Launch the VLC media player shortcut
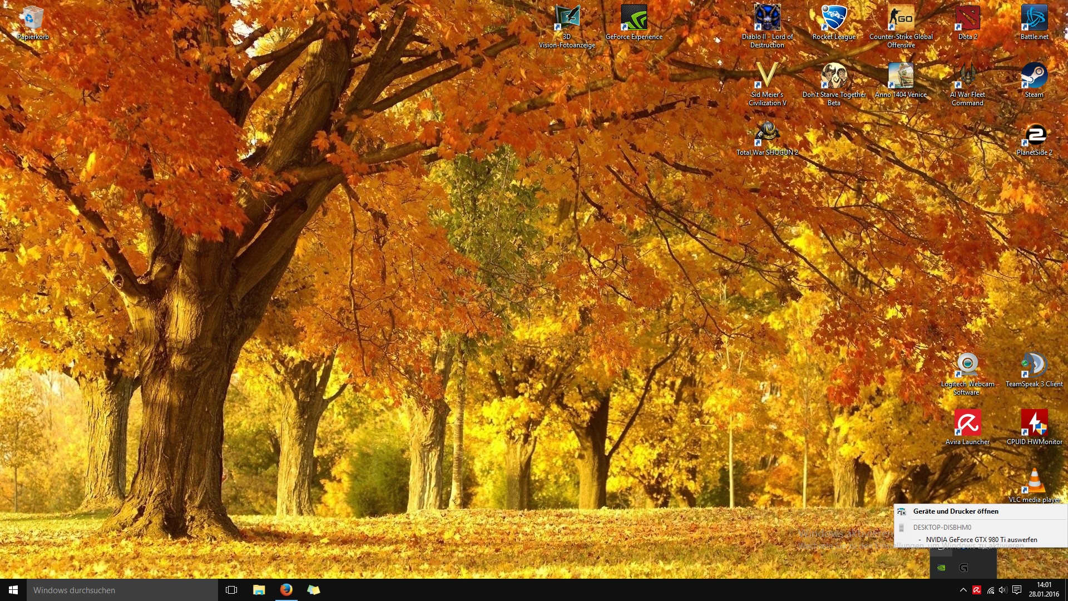Viewport: 1068px width, 601px height. (1034, 485)
